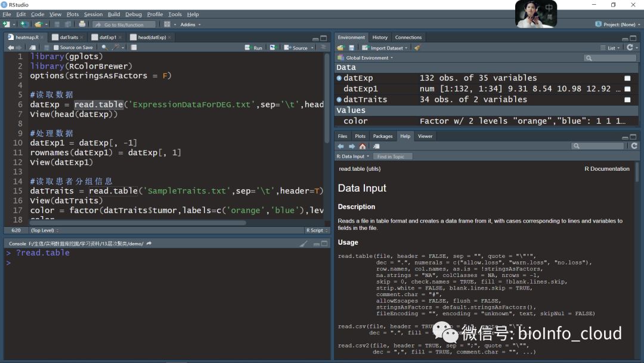Open the Global Environment dropdown
This screenshot has width=644, height=363.
pyautogui.click(x=365, y=58)
